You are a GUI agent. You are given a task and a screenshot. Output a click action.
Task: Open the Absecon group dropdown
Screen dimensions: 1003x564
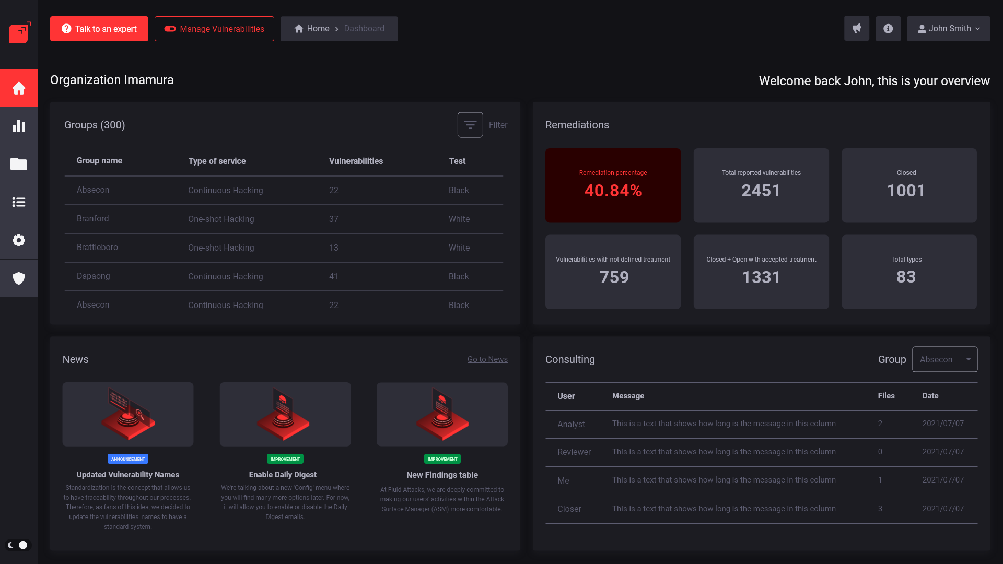pyautogui.click(x=944, y=359)
